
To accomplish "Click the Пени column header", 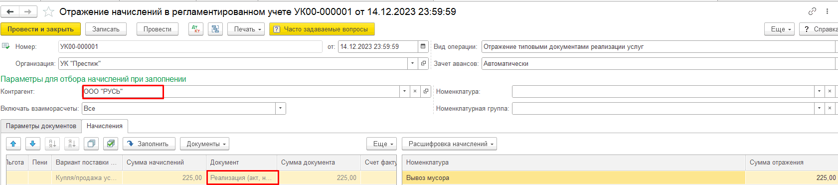I will click(40, 162).
